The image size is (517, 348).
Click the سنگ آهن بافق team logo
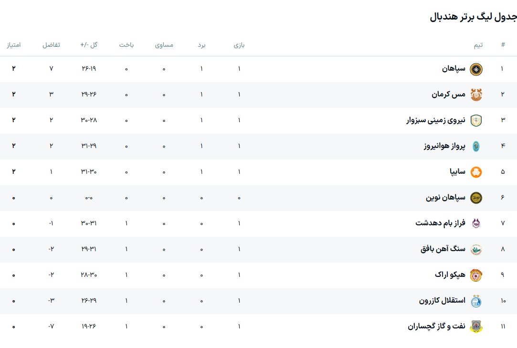tap(476, 250)
